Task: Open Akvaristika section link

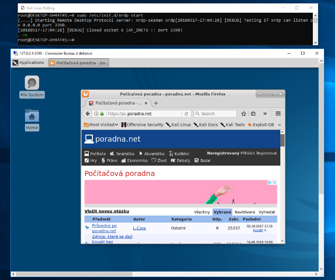Action: tap(151, 154)
